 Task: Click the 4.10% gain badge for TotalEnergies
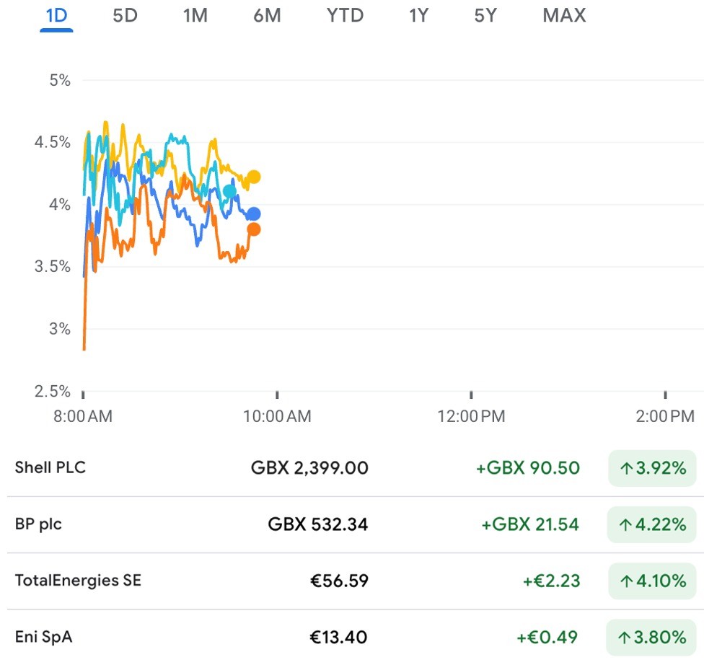(x=652, y=581)
